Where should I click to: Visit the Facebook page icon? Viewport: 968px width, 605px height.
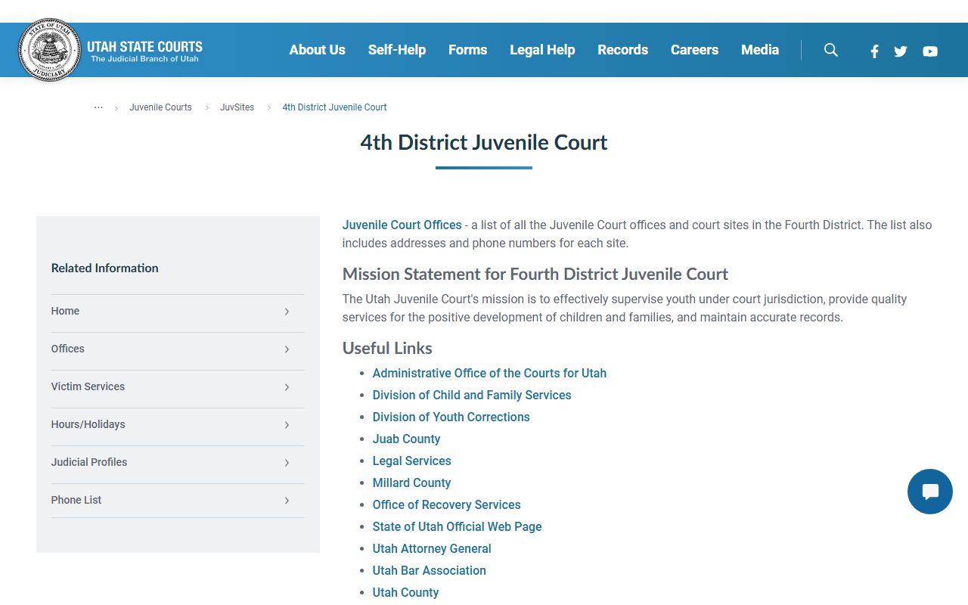pyautogui.click(x=874, y=51)
